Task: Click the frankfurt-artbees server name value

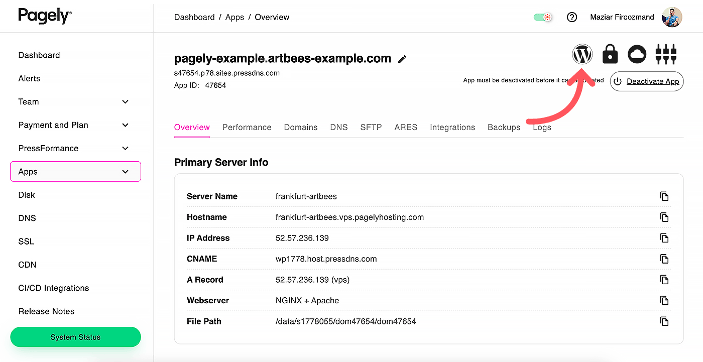Action: [x=306, y=196]
